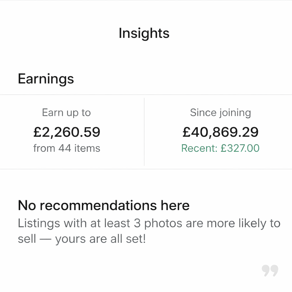Image resolution: width=292 pixels, height=292 pixels.
Task: Tap the 'yours are all set!' text
Action: [100, 239]
